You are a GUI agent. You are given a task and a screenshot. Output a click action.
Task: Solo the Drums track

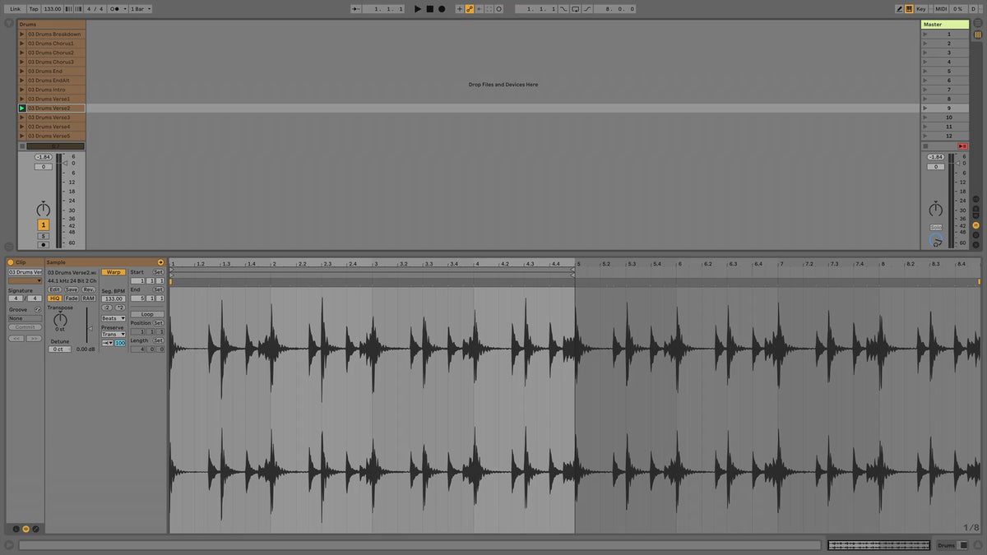pyautogui.click(x=43, y=235)
